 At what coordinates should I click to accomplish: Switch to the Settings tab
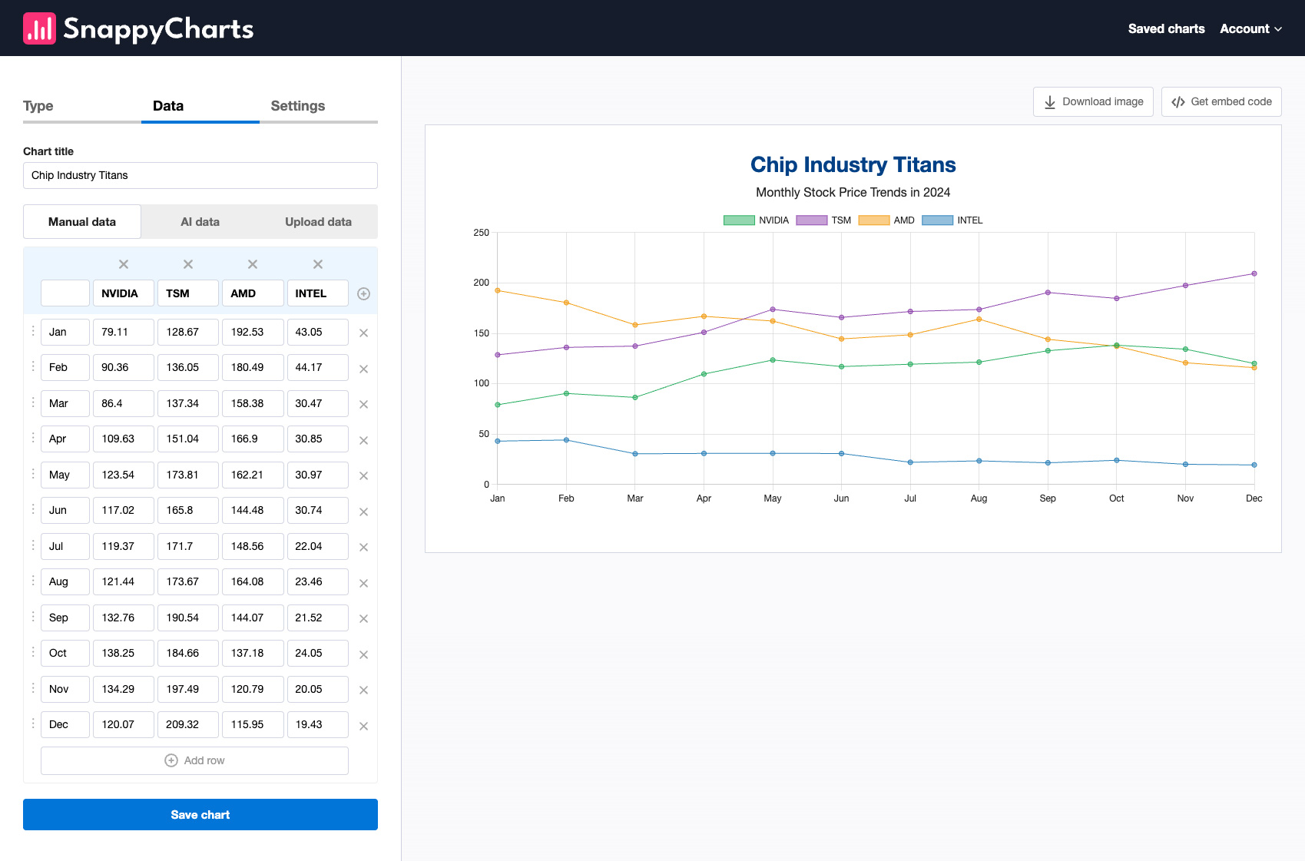click(319, 106)
